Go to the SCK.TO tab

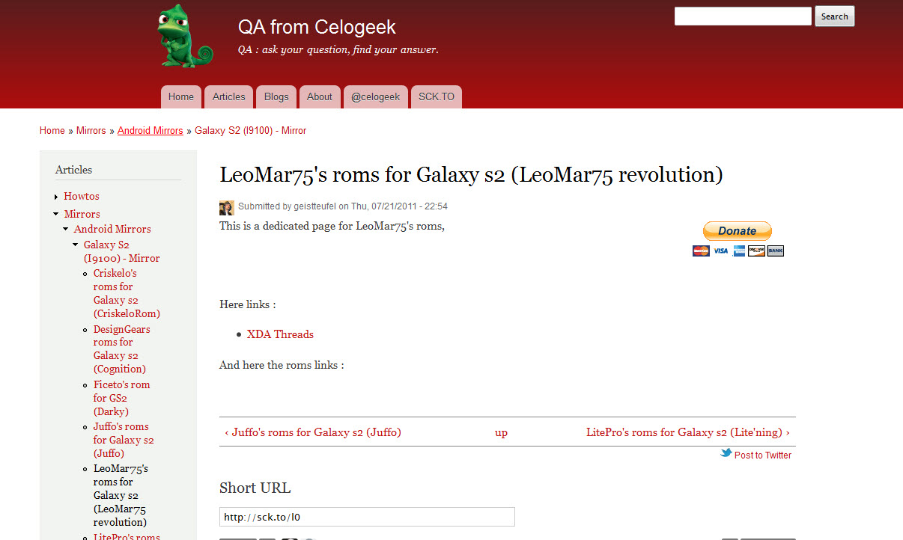[x=437, y=97]
